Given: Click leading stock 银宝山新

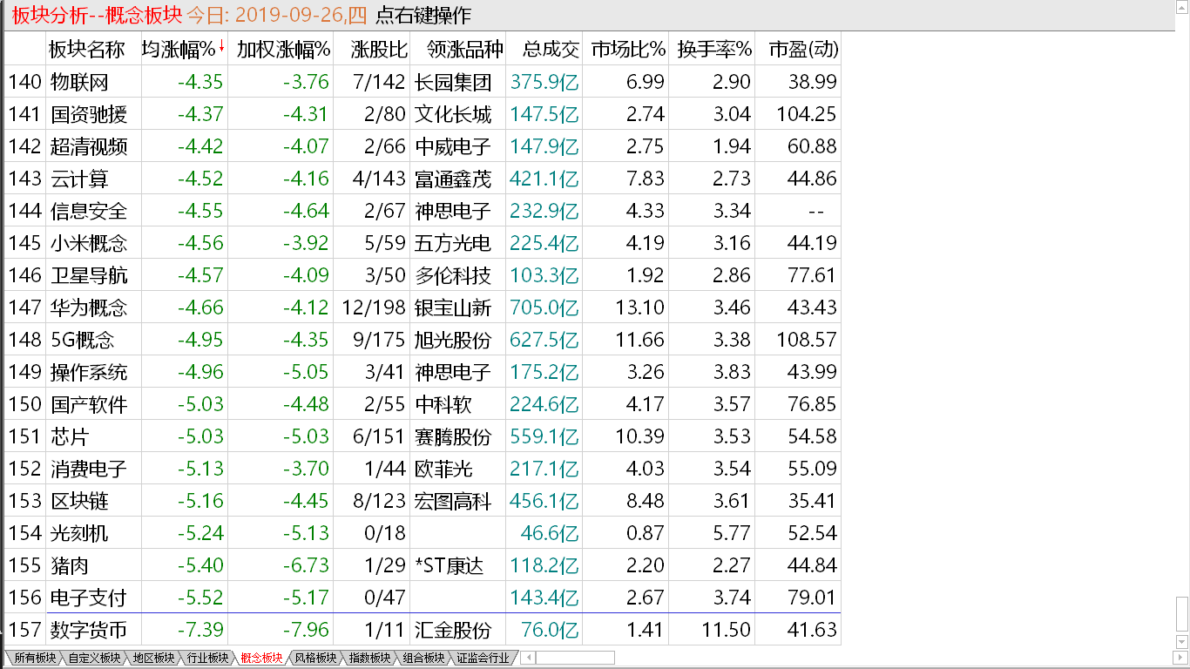Looking at the screenshot, I should click(453, 307).
